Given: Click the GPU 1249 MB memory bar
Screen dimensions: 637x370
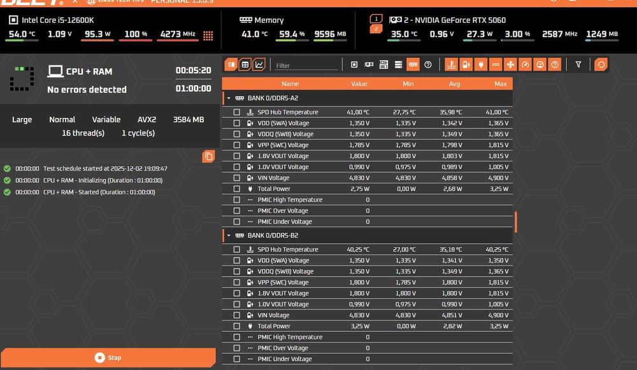Looking at the screenshot, I should coord(602,40).
